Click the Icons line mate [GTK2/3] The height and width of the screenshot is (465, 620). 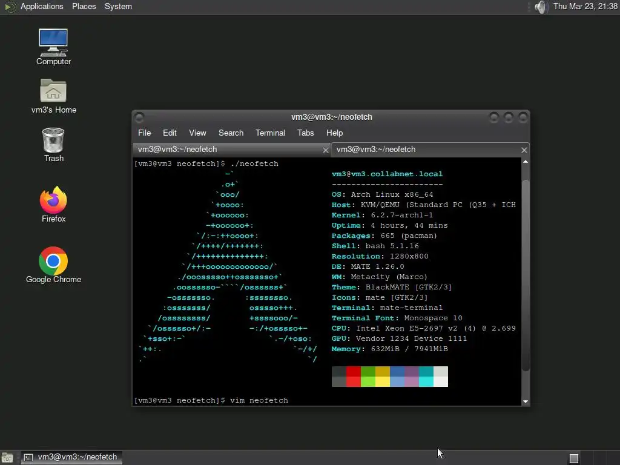pyautogui.click(x=380, y=297)
